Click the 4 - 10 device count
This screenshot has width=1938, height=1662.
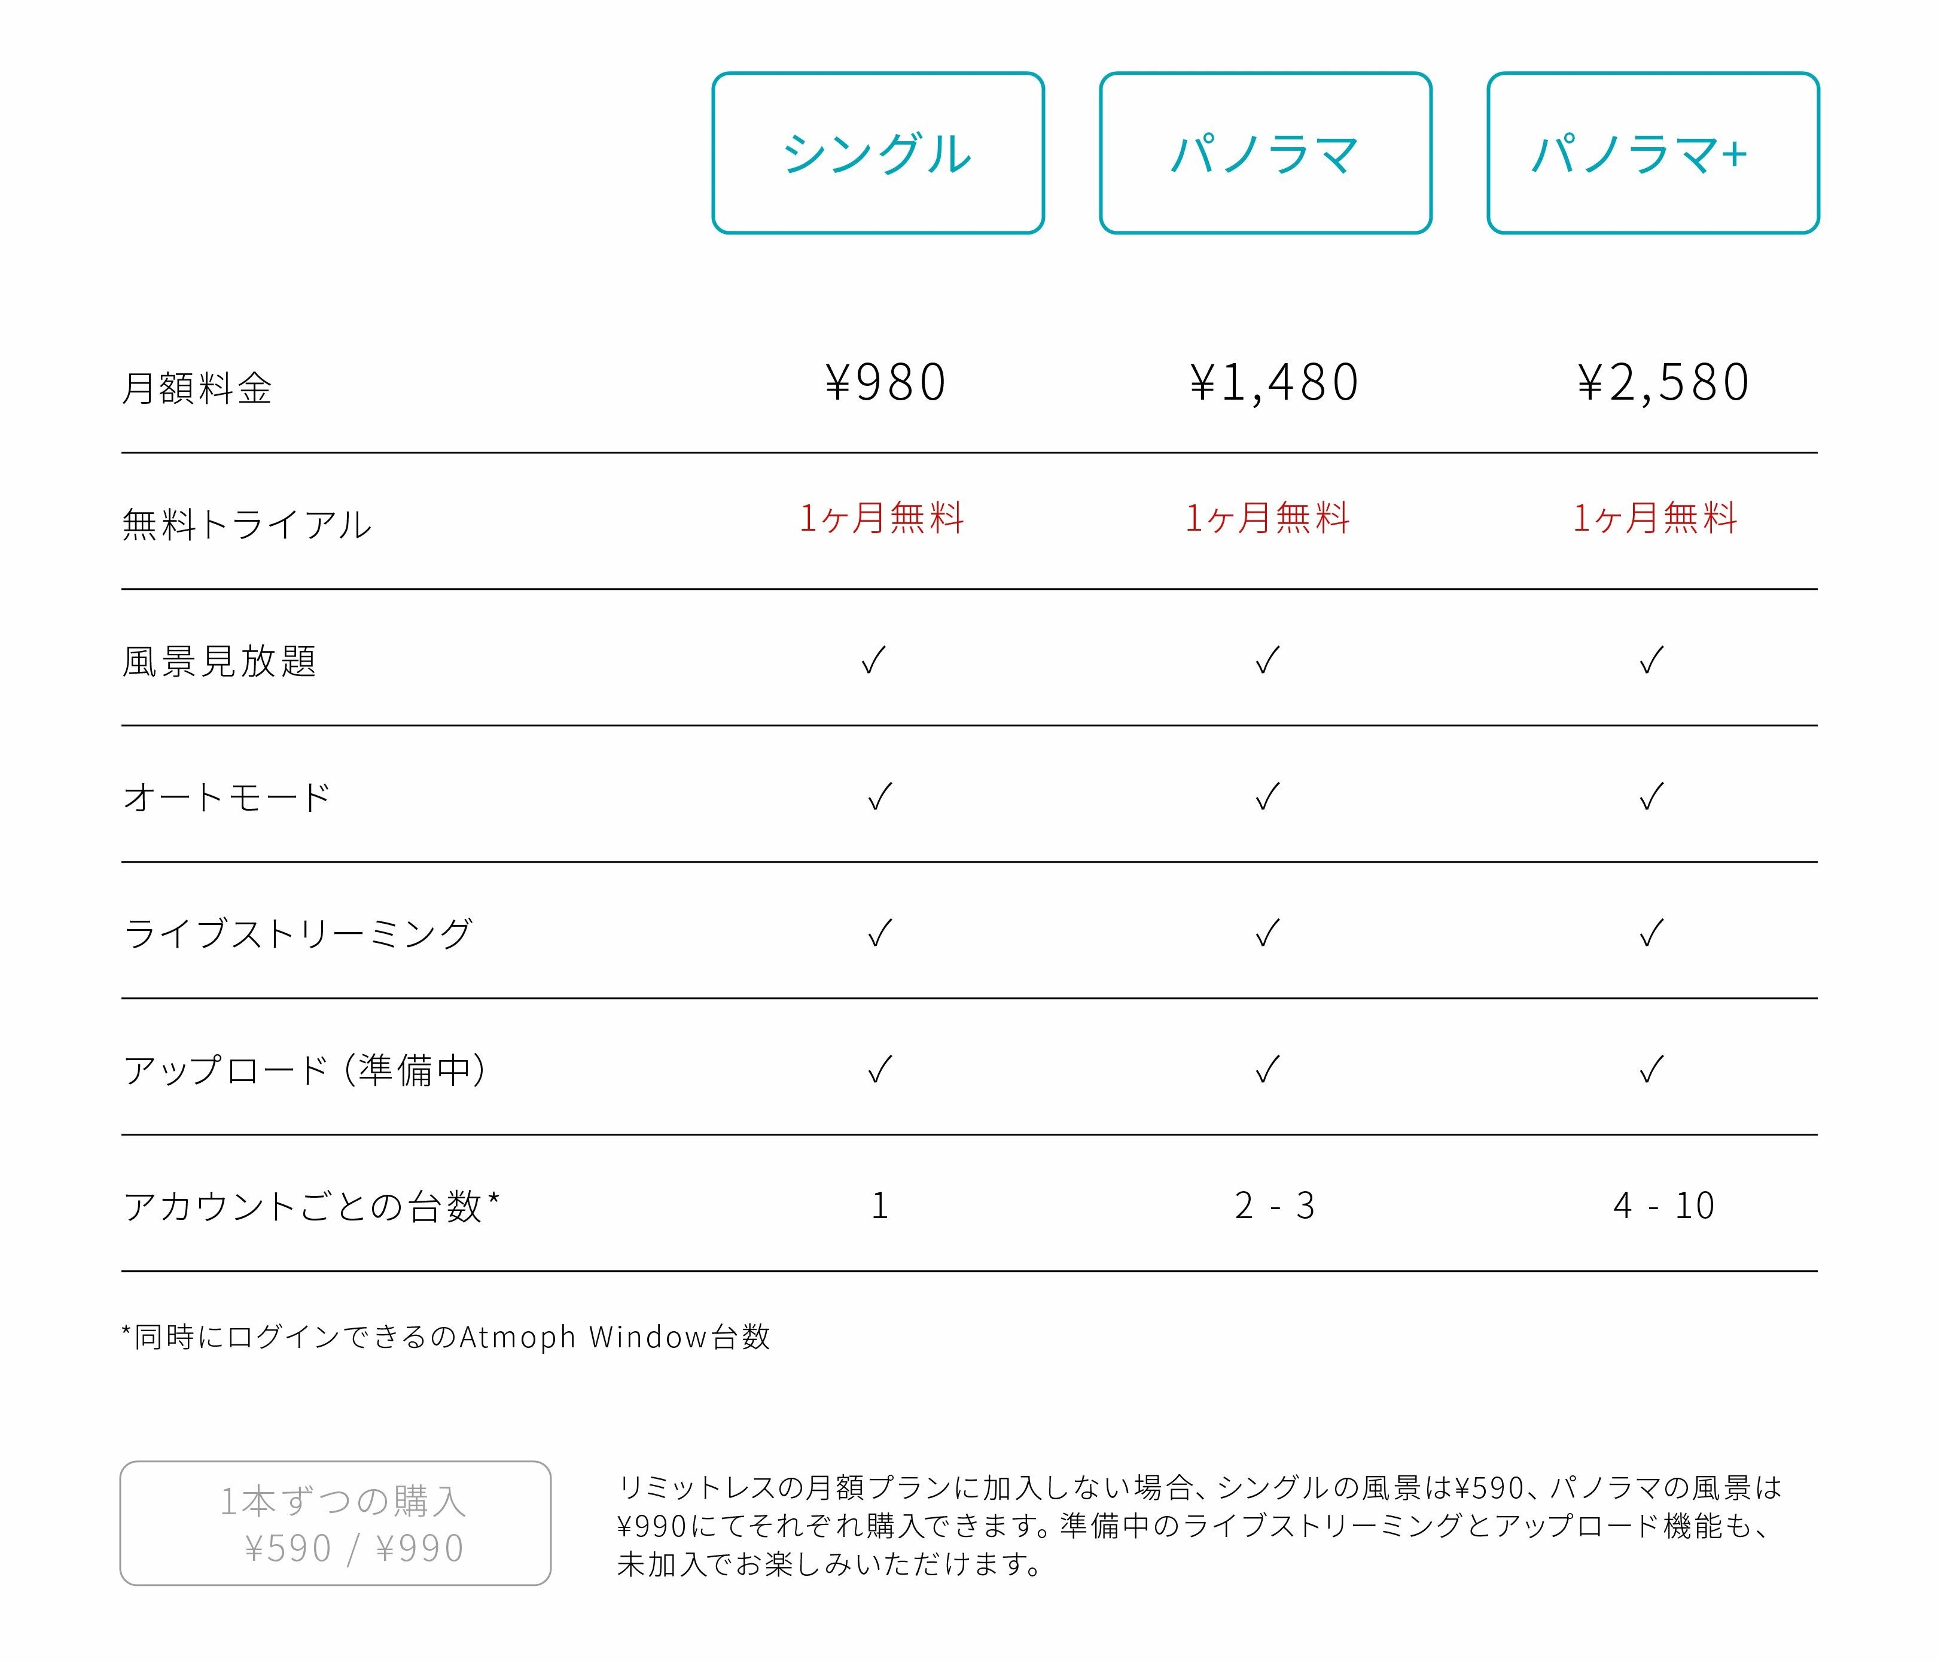[1663, 1206]
